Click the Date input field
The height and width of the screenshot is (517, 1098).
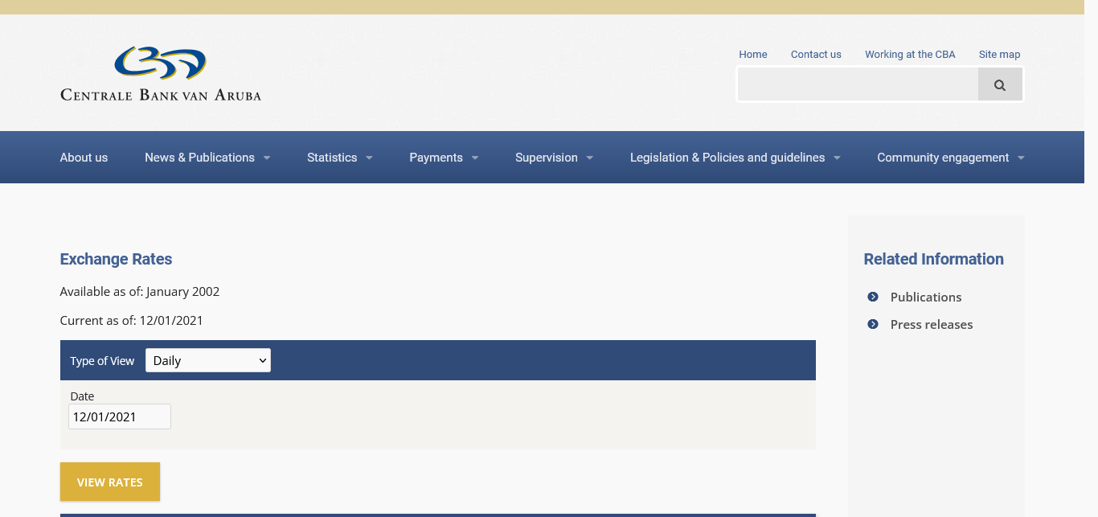pyautogui.click(x=120, y=416)
